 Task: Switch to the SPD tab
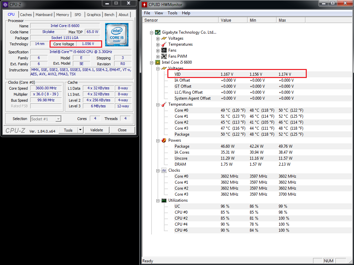(x=78, y=15)
